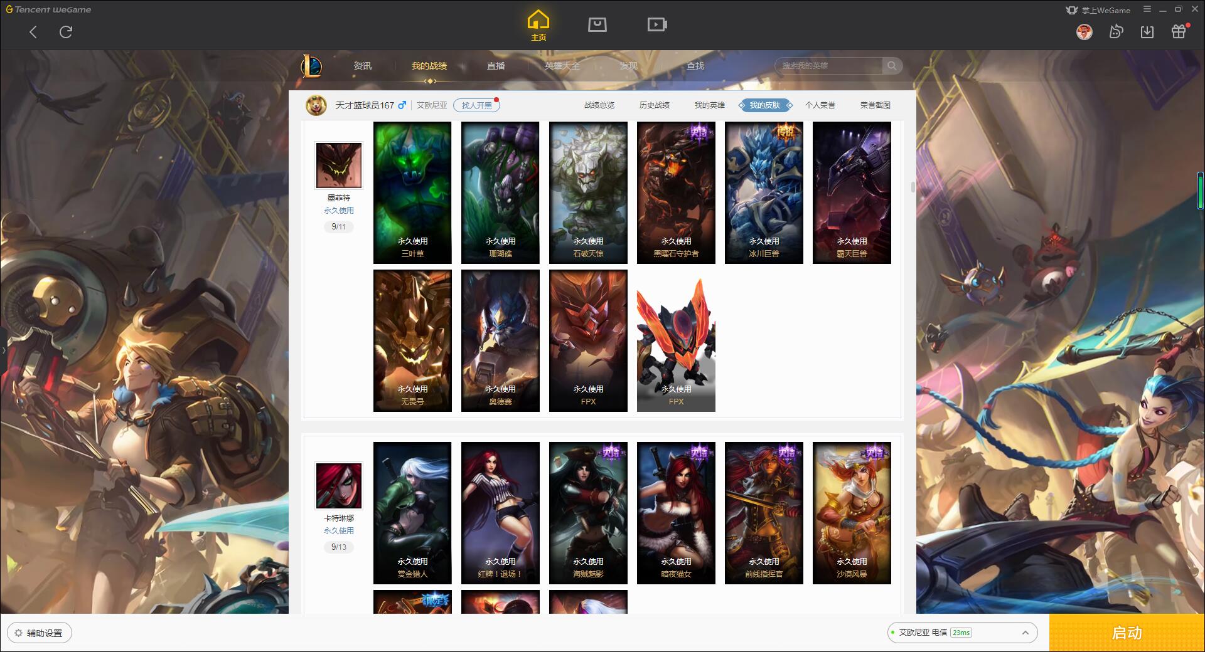Open the 海贼魅影 skin card
The width and height of the screenshot is (1205, 652).
[x=588, y=513]
